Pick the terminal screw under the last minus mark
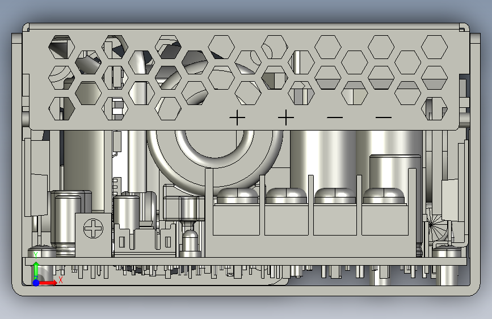This screenshot has width=492, height=319. (384, 196)
